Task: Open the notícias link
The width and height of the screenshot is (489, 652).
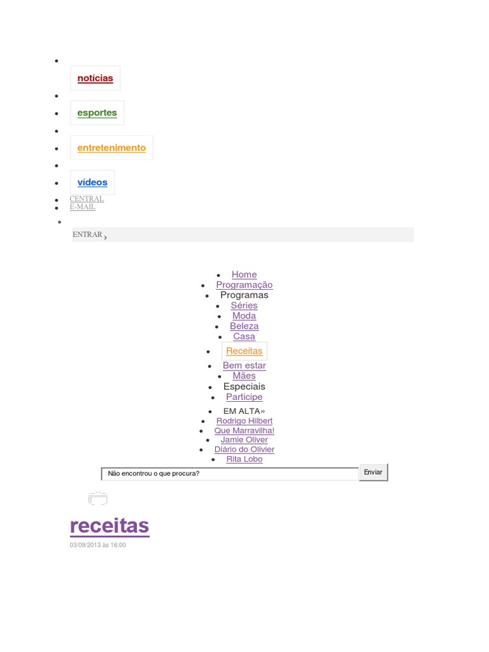Action: click(95, 78)
